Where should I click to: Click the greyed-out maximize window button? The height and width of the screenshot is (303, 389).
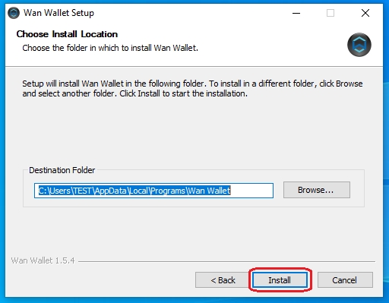(x=330, y=13)
